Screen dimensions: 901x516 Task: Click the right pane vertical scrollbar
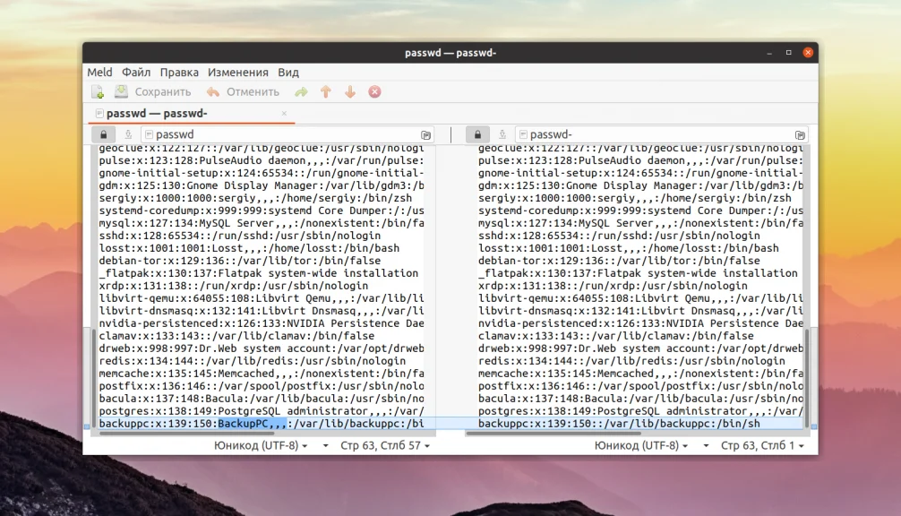point(807,377)
